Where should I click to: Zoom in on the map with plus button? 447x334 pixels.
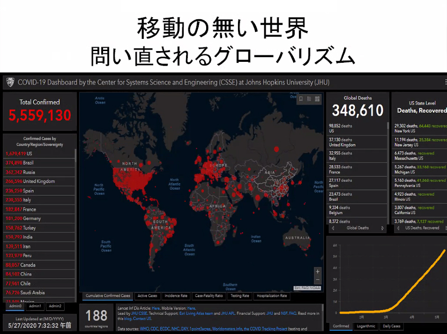click(x=318, y=271)
